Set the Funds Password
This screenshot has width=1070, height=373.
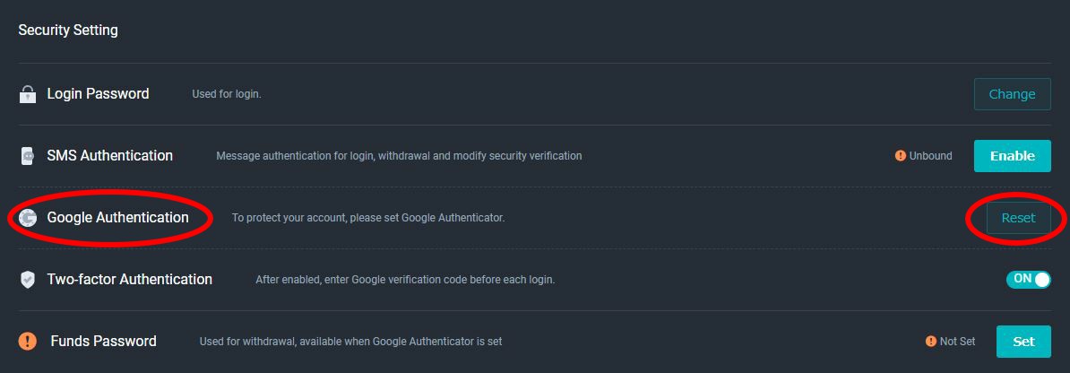point(1023,342)
